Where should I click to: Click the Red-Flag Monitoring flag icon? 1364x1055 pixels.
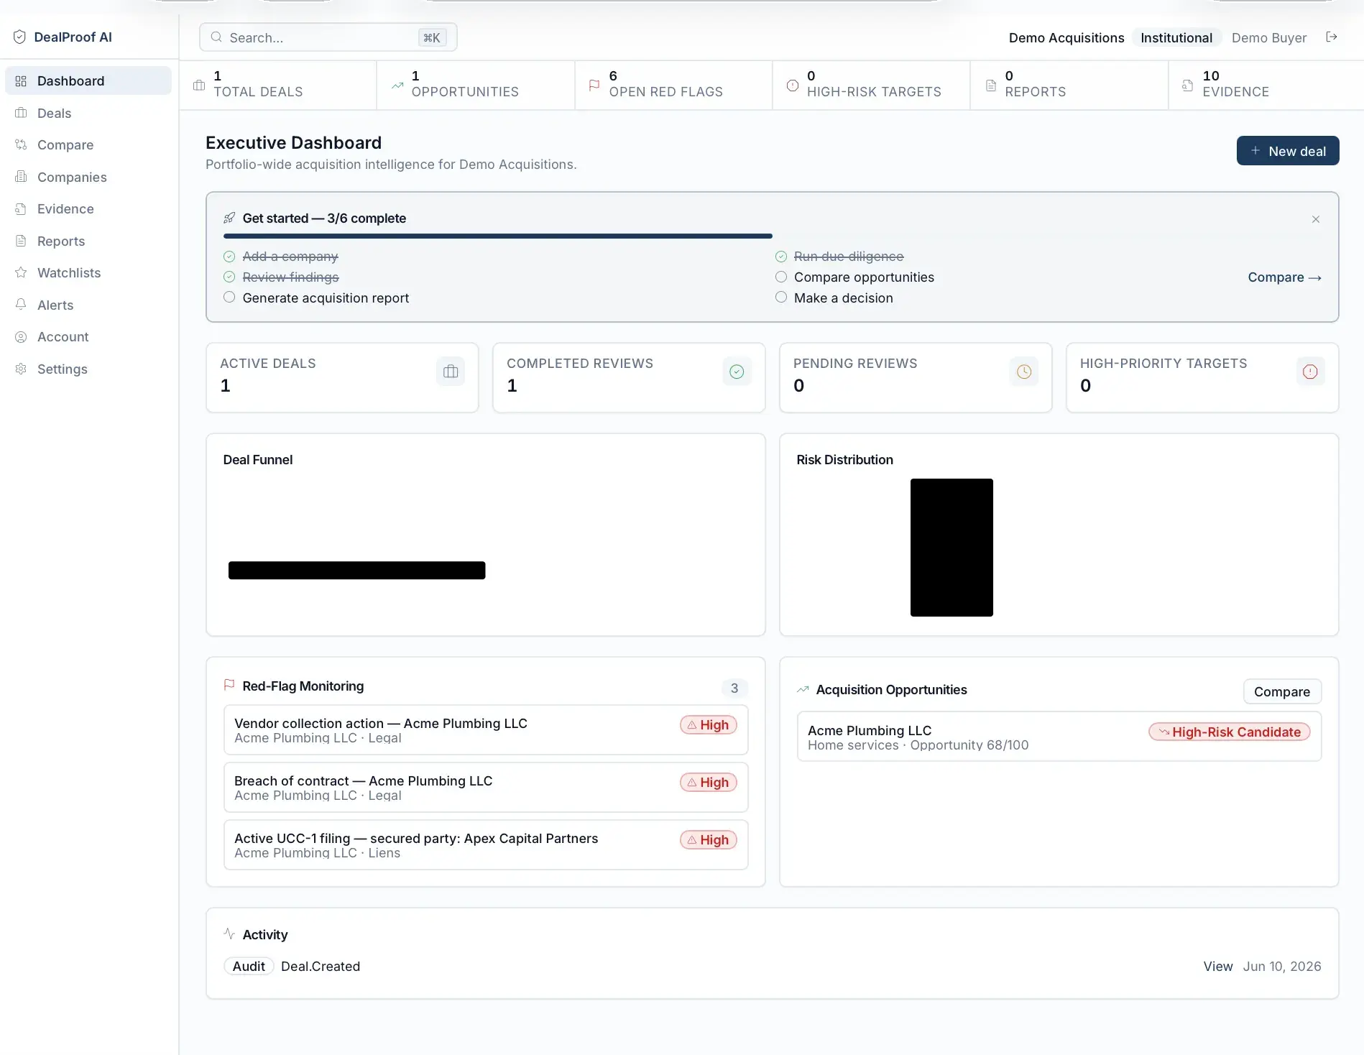click(229, 686)
